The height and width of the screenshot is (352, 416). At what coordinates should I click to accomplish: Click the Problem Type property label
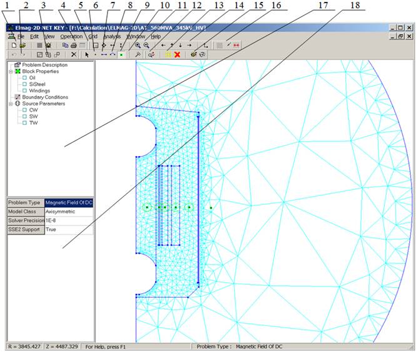coord(26,203)
